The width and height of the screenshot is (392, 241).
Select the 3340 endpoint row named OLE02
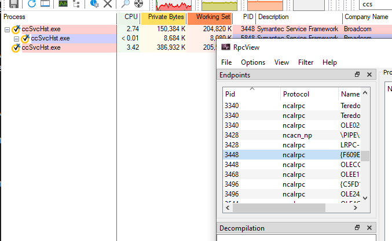click(292, 125)
